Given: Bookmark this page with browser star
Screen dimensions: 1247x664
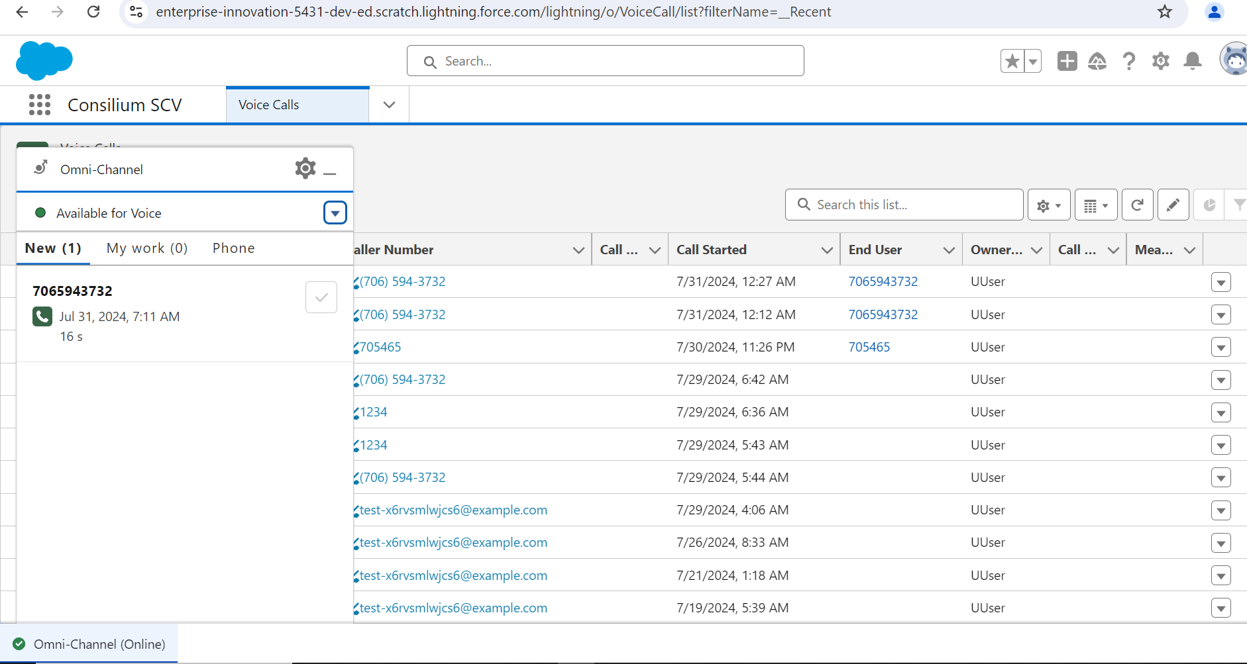Looking at the screenshot, I should [1165, 12].
